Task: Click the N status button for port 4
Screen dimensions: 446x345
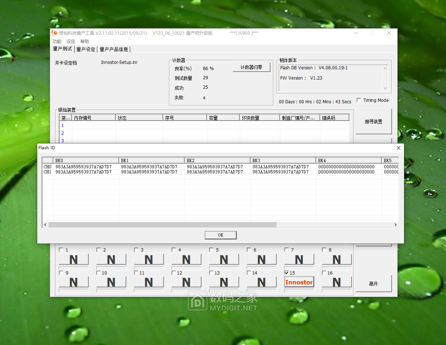Action: pyautogui.click(x=186, y=260)
